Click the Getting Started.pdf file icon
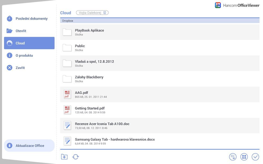This screenshot has height=164, width=263. click(67, 110)
